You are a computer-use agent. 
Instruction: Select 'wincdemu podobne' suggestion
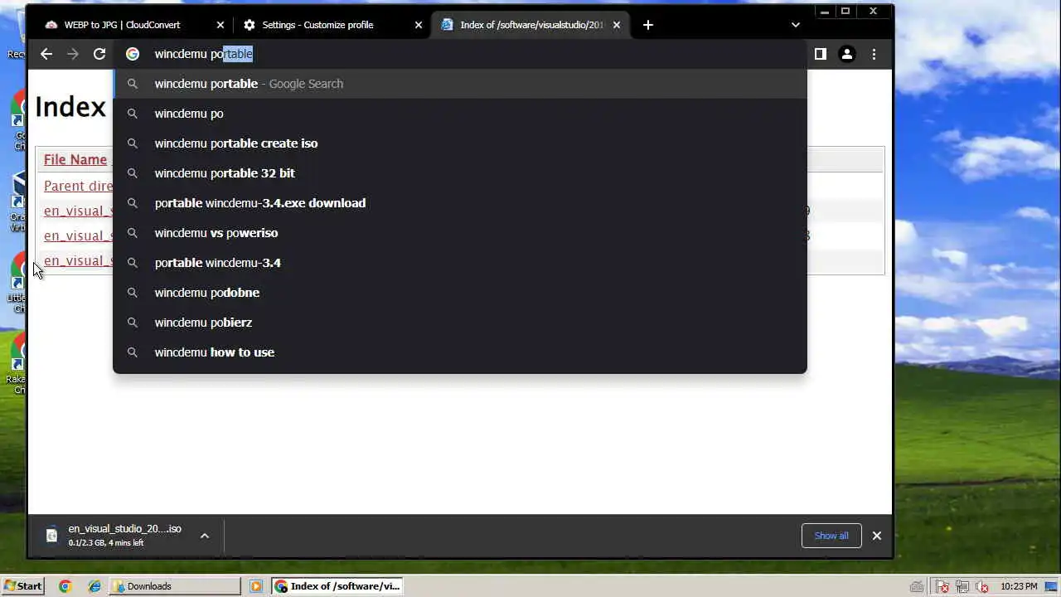pos(460,293)
